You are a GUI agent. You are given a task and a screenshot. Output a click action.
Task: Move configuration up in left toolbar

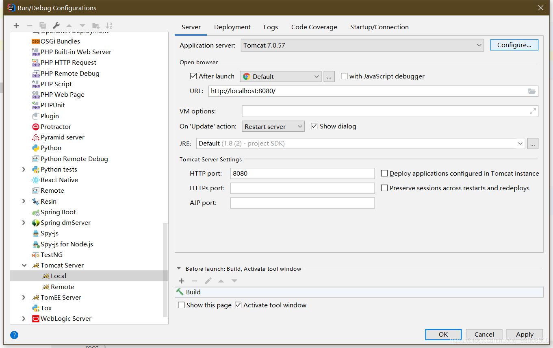click(x=69, y=26)
